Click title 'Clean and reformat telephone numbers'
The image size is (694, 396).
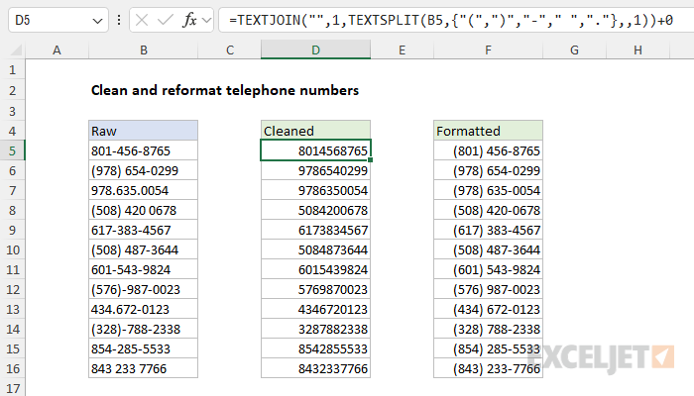(225, 91)
